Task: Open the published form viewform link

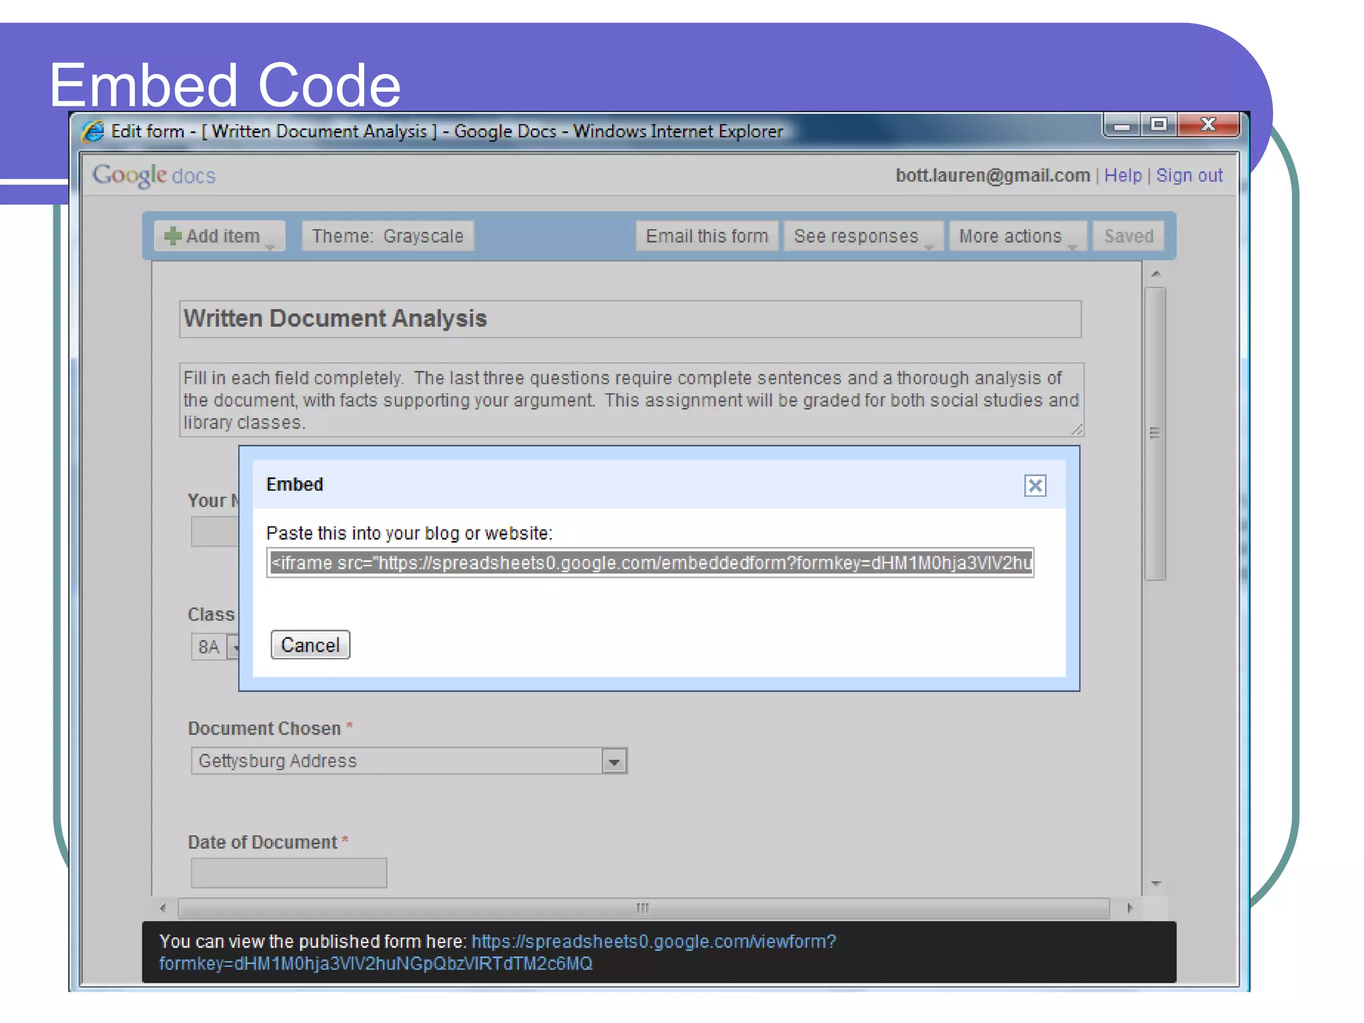Action: pyautogui.click(x=498, y=952)
